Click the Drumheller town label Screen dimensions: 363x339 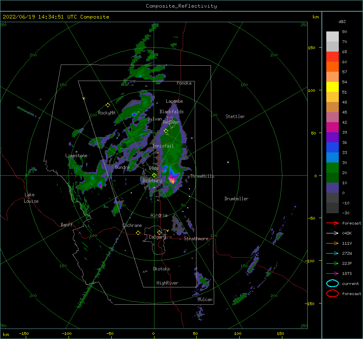(236, 199)
